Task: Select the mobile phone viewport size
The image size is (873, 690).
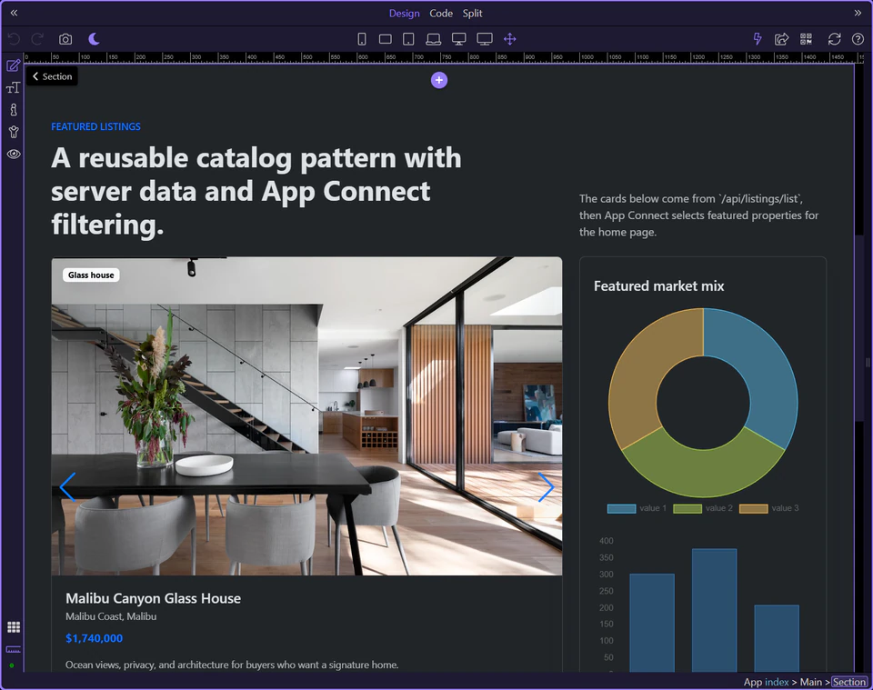Action: pos(362,39)
